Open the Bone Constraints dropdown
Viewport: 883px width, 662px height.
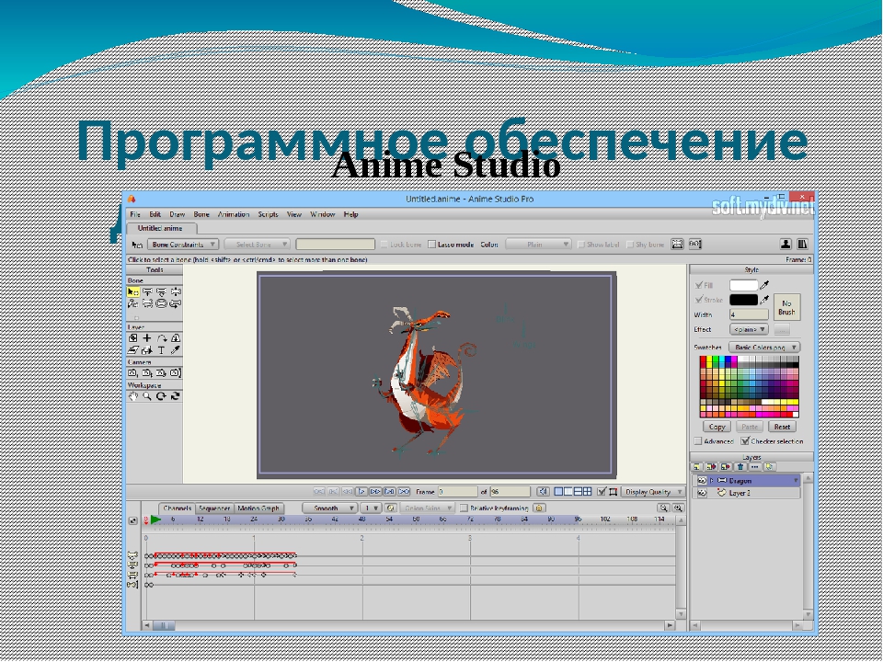coord(182,245)
